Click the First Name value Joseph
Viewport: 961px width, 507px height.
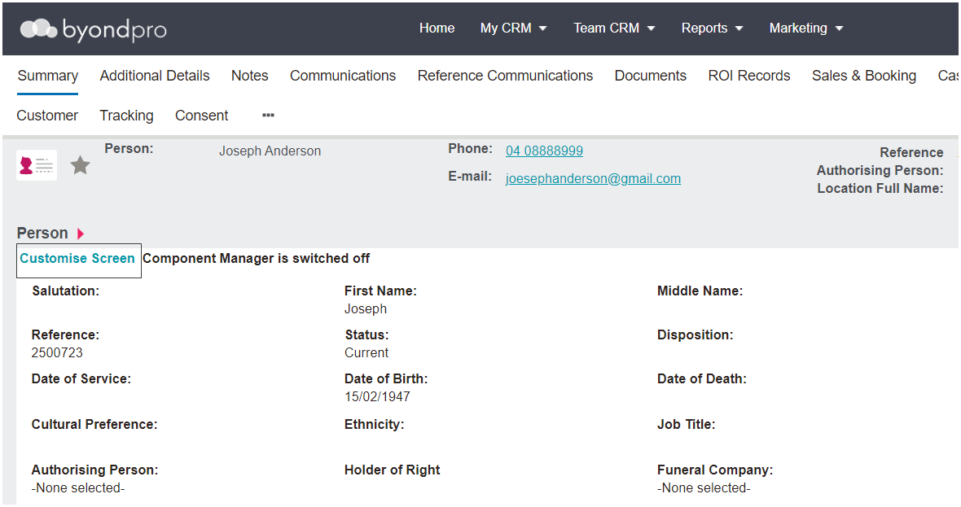(366, 309)
